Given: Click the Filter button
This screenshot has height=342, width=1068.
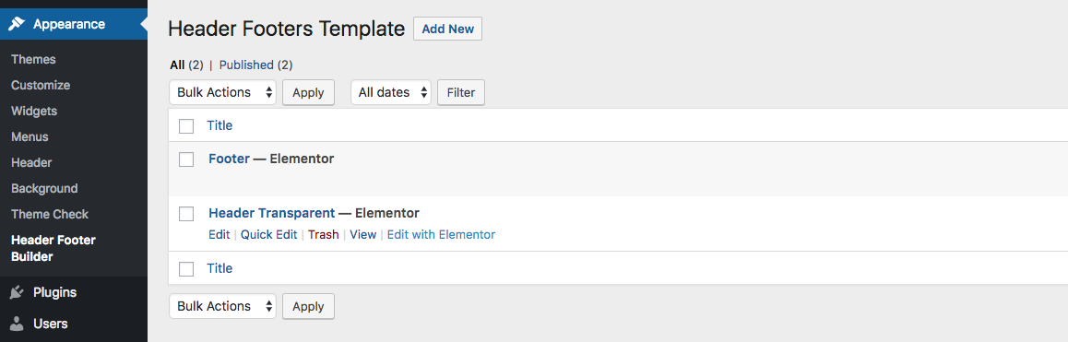Looking at the screenshot, I should point(461,93).
